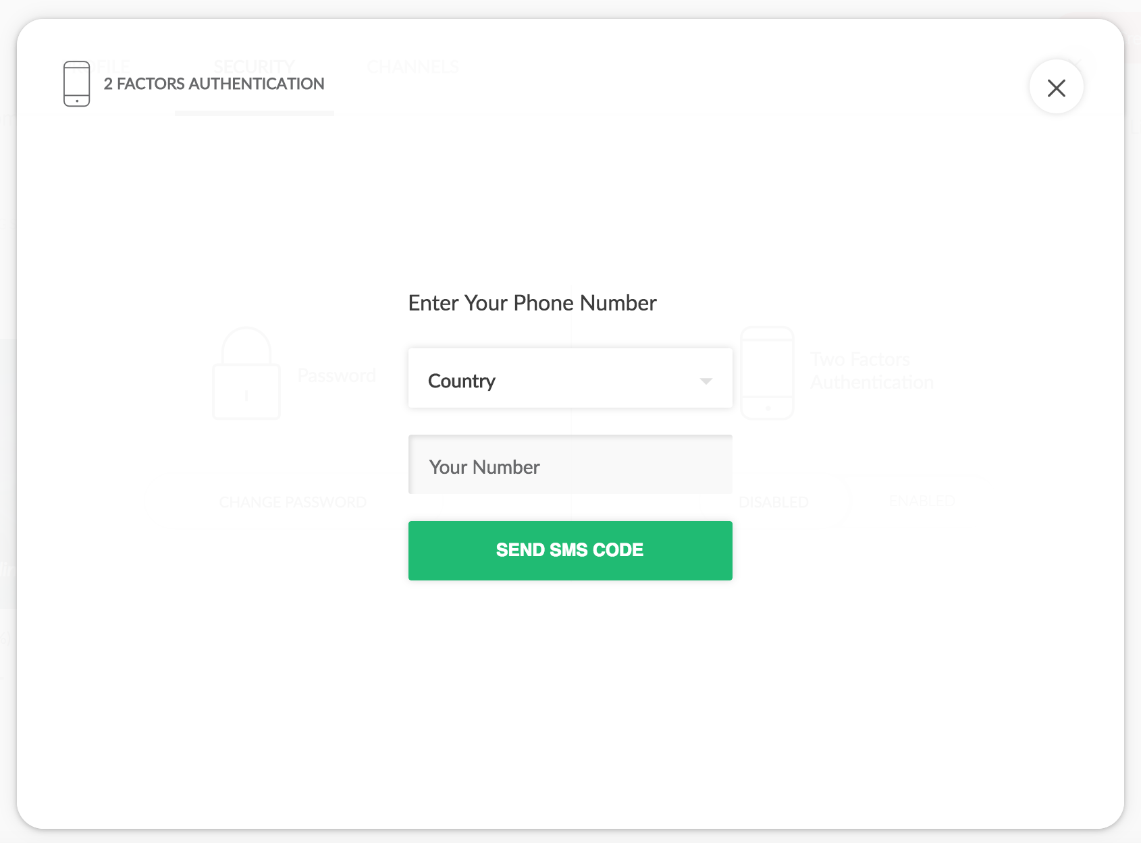Click the Country dropdown arrow

click(x=706, y=381)
